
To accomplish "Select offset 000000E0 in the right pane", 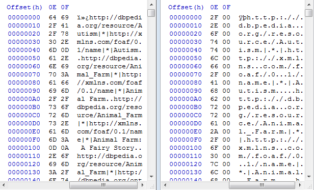I will click(186, 131).
